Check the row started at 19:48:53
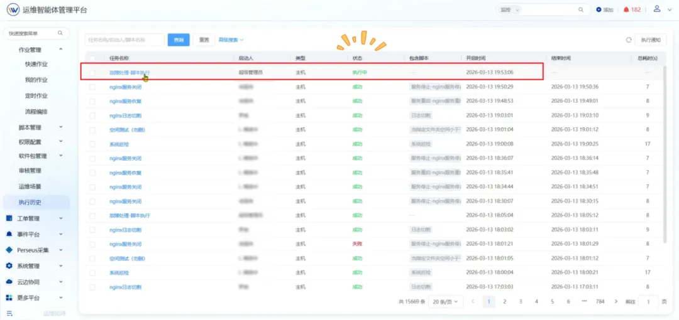The image size is (679, 320). coord(92,101)
